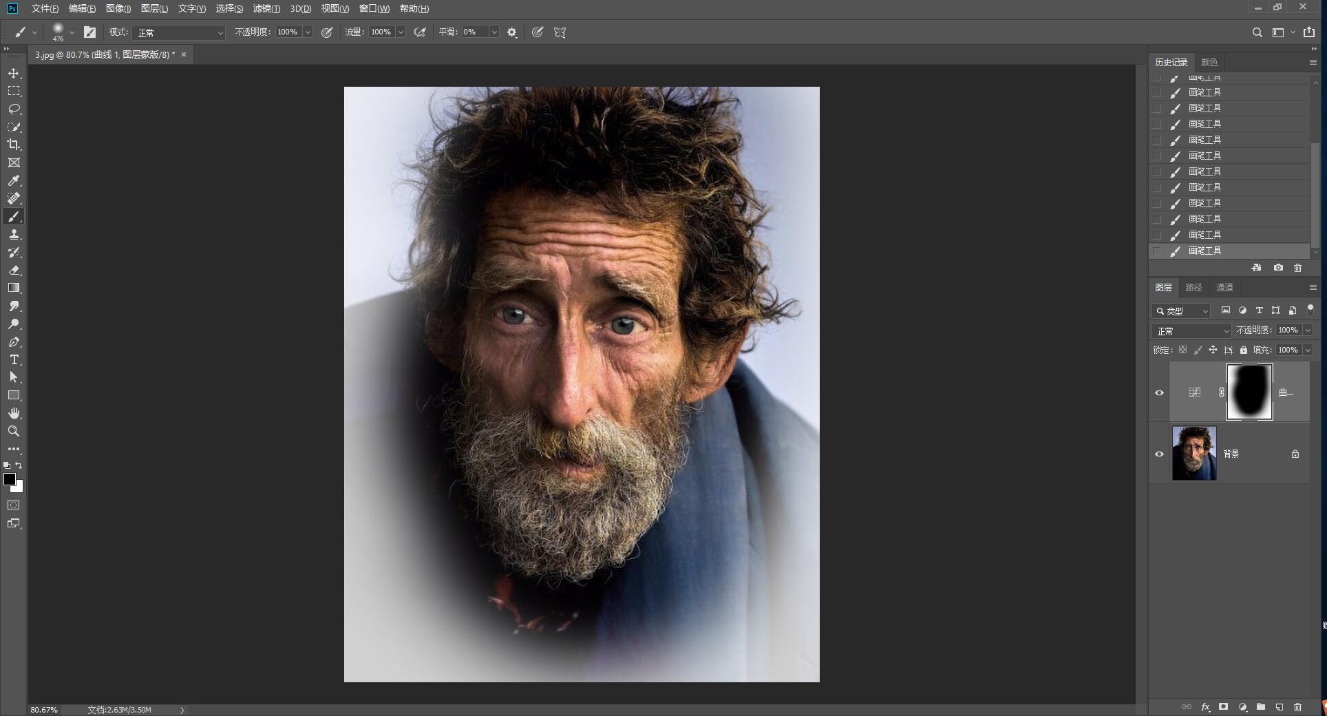The width and height of the screenshot is (1327, 716).
Task: Select the Curves layer mask thumbnail
Action: coord(1249,392)
